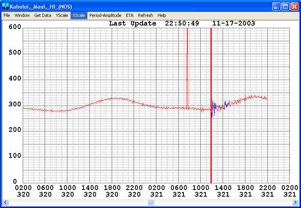
Task: Click the 1400 321 x-axis label
Action: coord(223,191)
